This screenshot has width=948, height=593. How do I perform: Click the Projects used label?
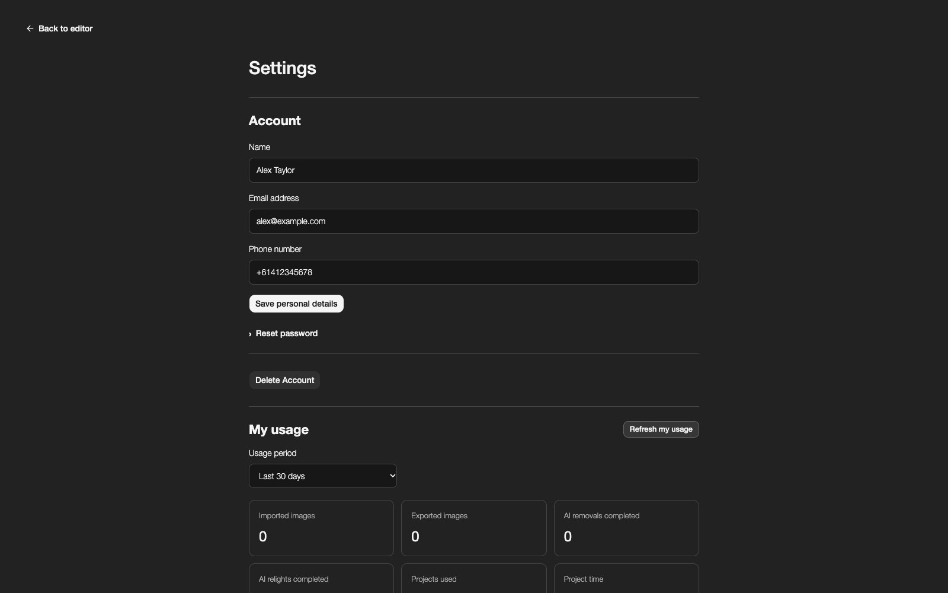(x=434, y=579)
